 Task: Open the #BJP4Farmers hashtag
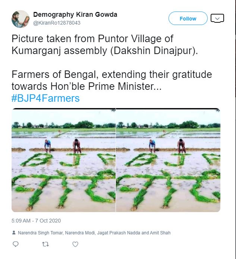click(x=45, y=98)
